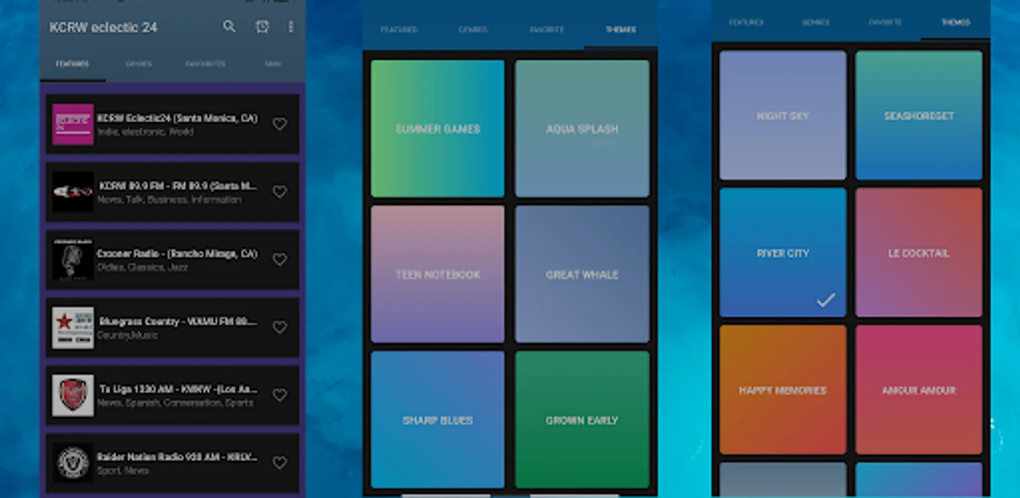Tap the KCRW Eclectic24 pink station logo
This screenshot has width=1020, height=498.
(73, 124)
